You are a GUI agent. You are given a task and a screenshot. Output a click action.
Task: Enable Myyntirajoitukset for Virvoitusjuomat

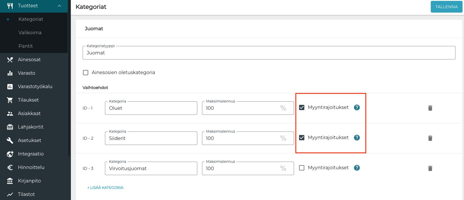click(x=302, y=168)
